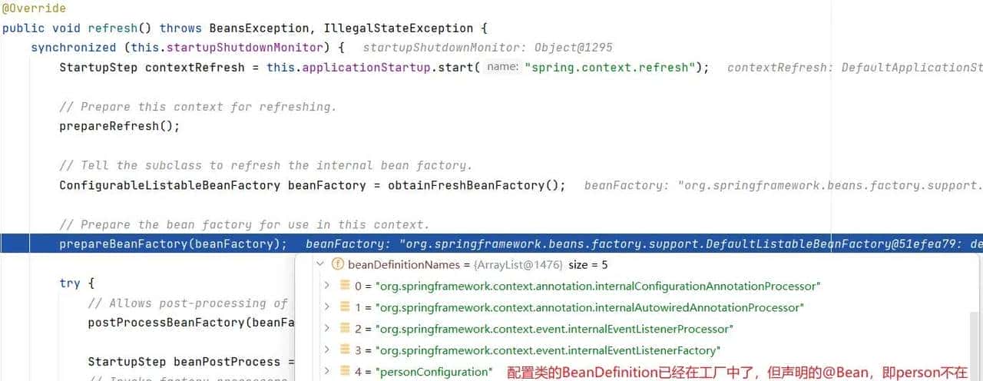983x381 pixels.
Task: Click startupShutdownMonitor: Object@1295 inline hint
Action: (487, 48)
